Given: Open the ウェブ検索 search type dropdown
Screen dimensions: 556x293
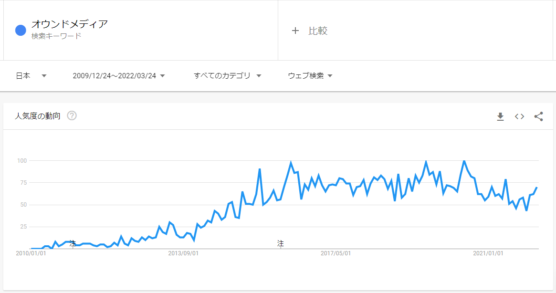Looking at the screenshot, I should 310,75.
